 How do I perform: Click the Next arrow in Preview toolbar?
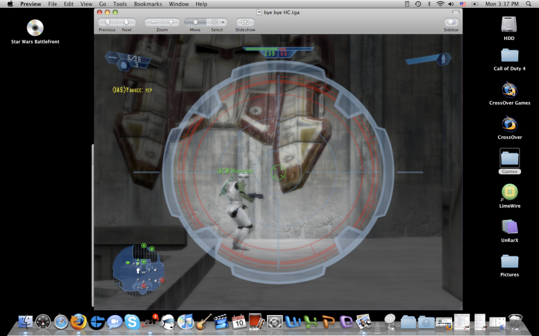[x=126, y=22]
